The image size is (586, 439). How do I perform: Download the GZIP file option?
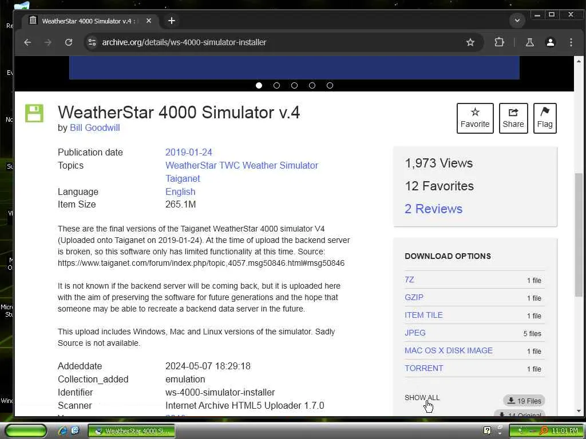coord(414,297)
